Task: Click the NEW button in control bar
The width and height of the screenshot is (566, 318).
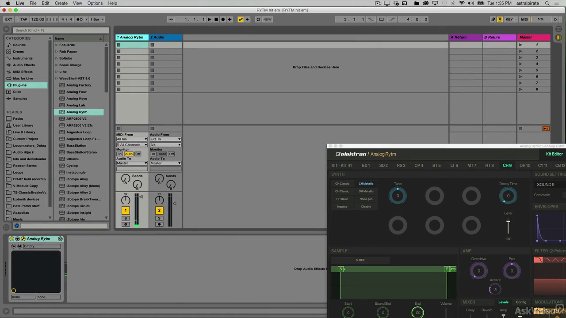Action: click(x=268, y=19)
